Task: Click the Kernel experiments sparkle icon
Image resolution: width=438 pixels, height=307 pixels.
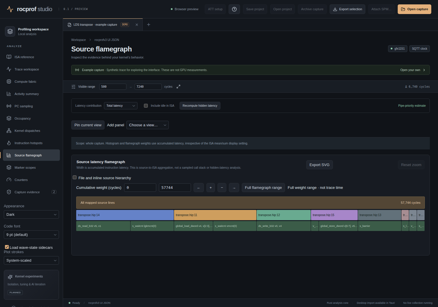Action: [10, 277]
